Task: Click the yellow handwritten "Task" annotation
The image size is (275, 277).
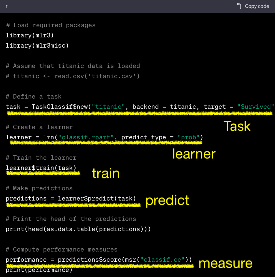Action: [x=237, y=126]
